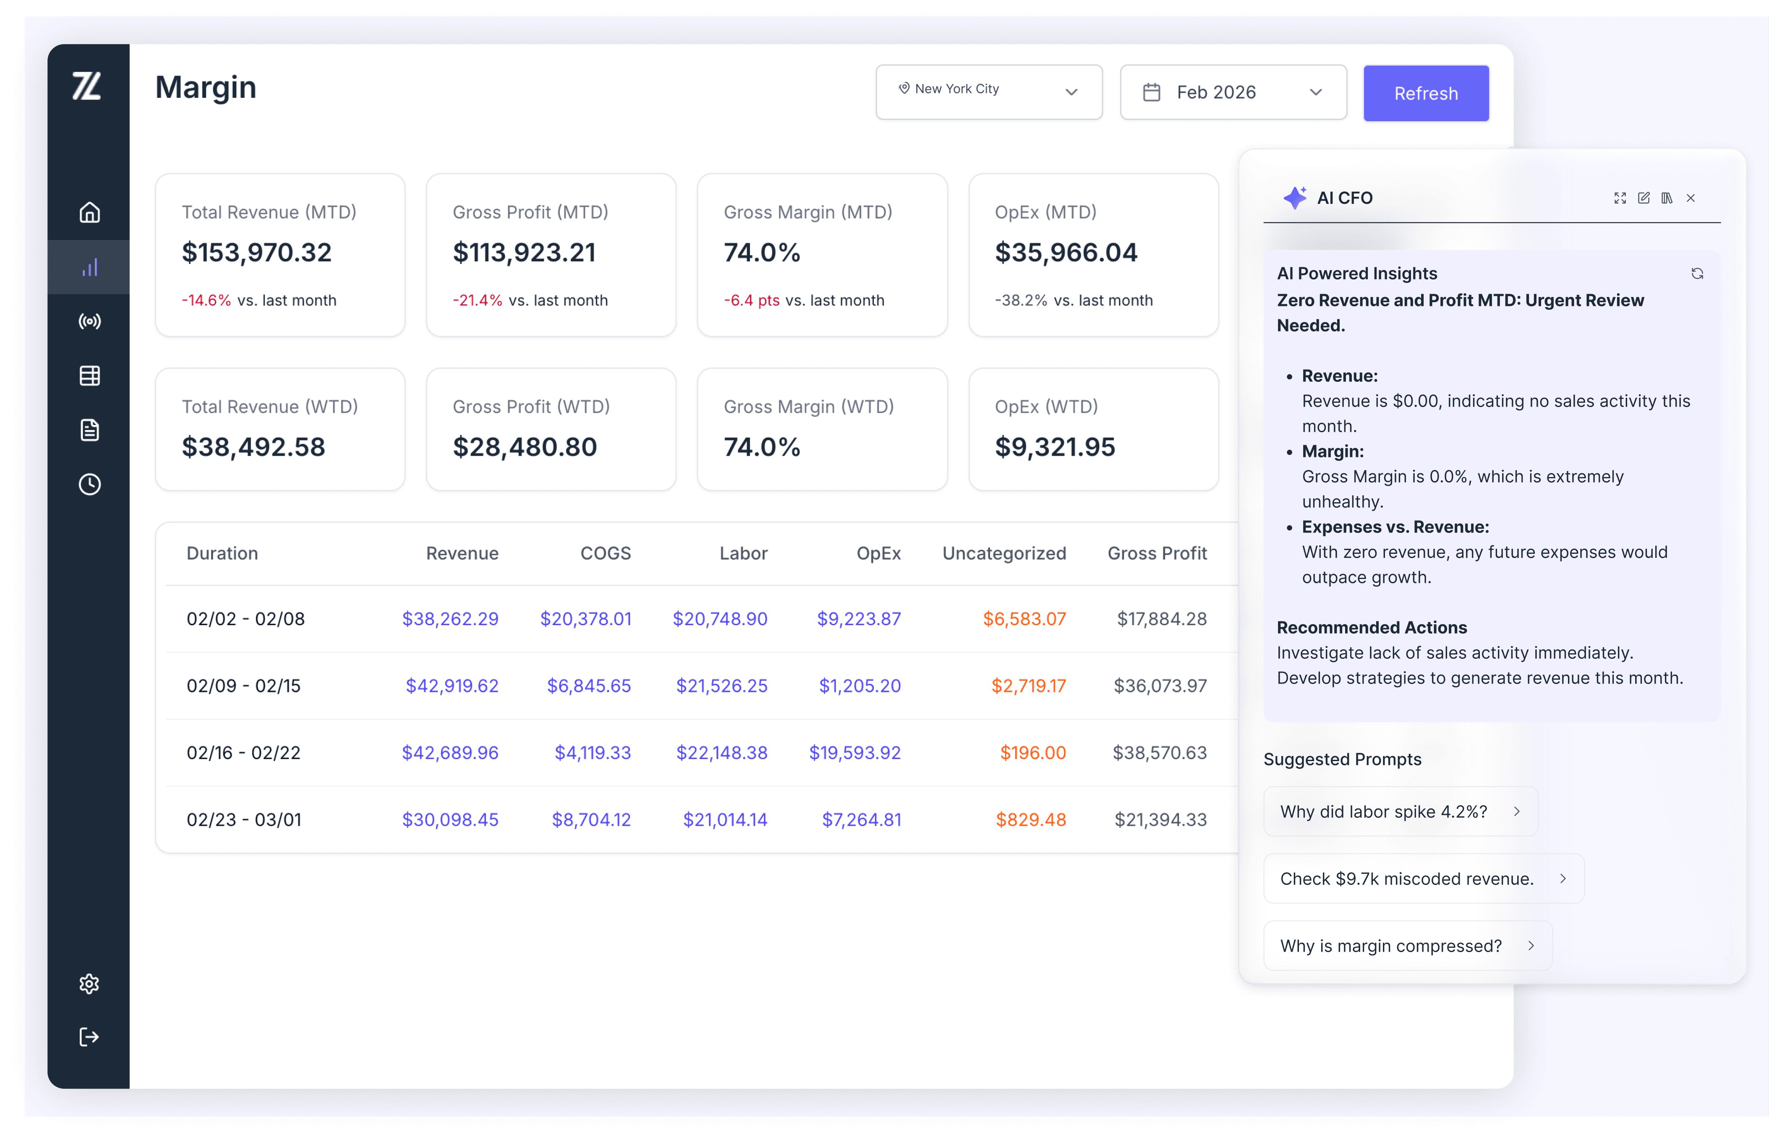The image size is (1769, 1140).
Task: Open the live broadcast signal icon
Action: click(x=89, y=321)
